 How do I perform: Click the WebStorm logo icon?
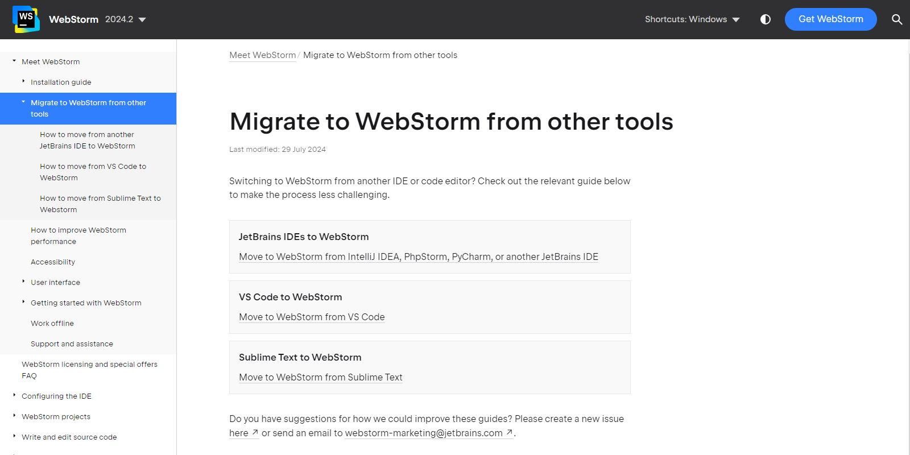tap(26, 19)
